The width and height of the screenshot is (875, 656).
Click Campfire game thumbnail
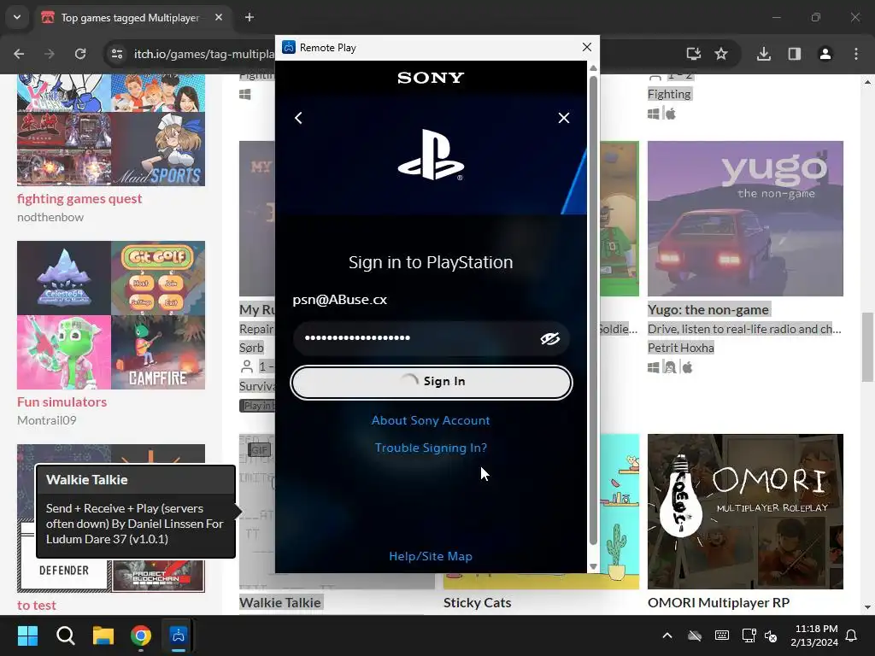158,352
